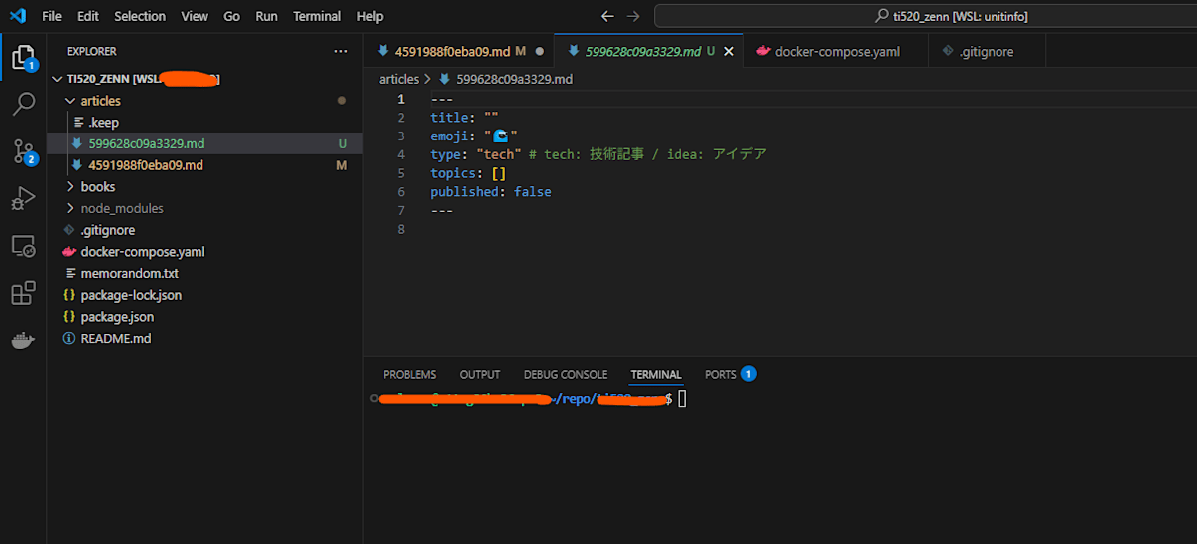The image size is (1197, 544).
Task: Open Source Control view with badge 2
Action: pos(23,150)
